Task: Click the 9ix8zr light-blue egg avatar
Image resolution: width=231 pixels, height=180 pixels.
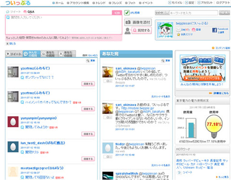Action: tap(108, 148)
